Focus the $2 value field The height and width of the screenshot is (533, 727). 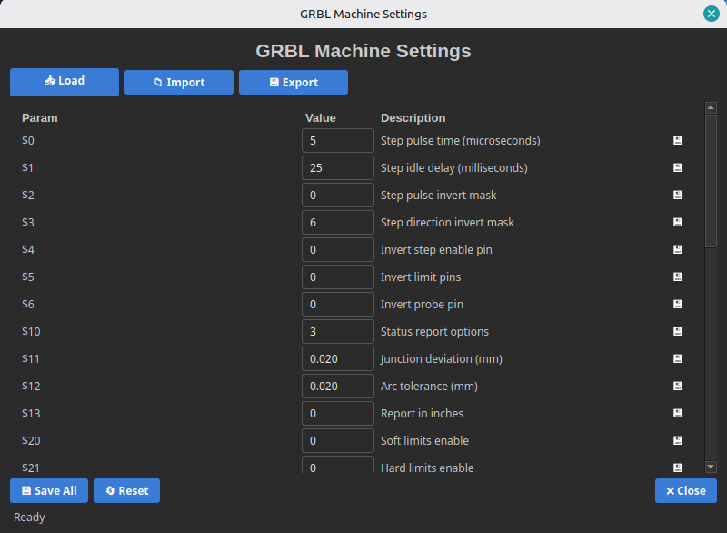(x=338, y=196)
